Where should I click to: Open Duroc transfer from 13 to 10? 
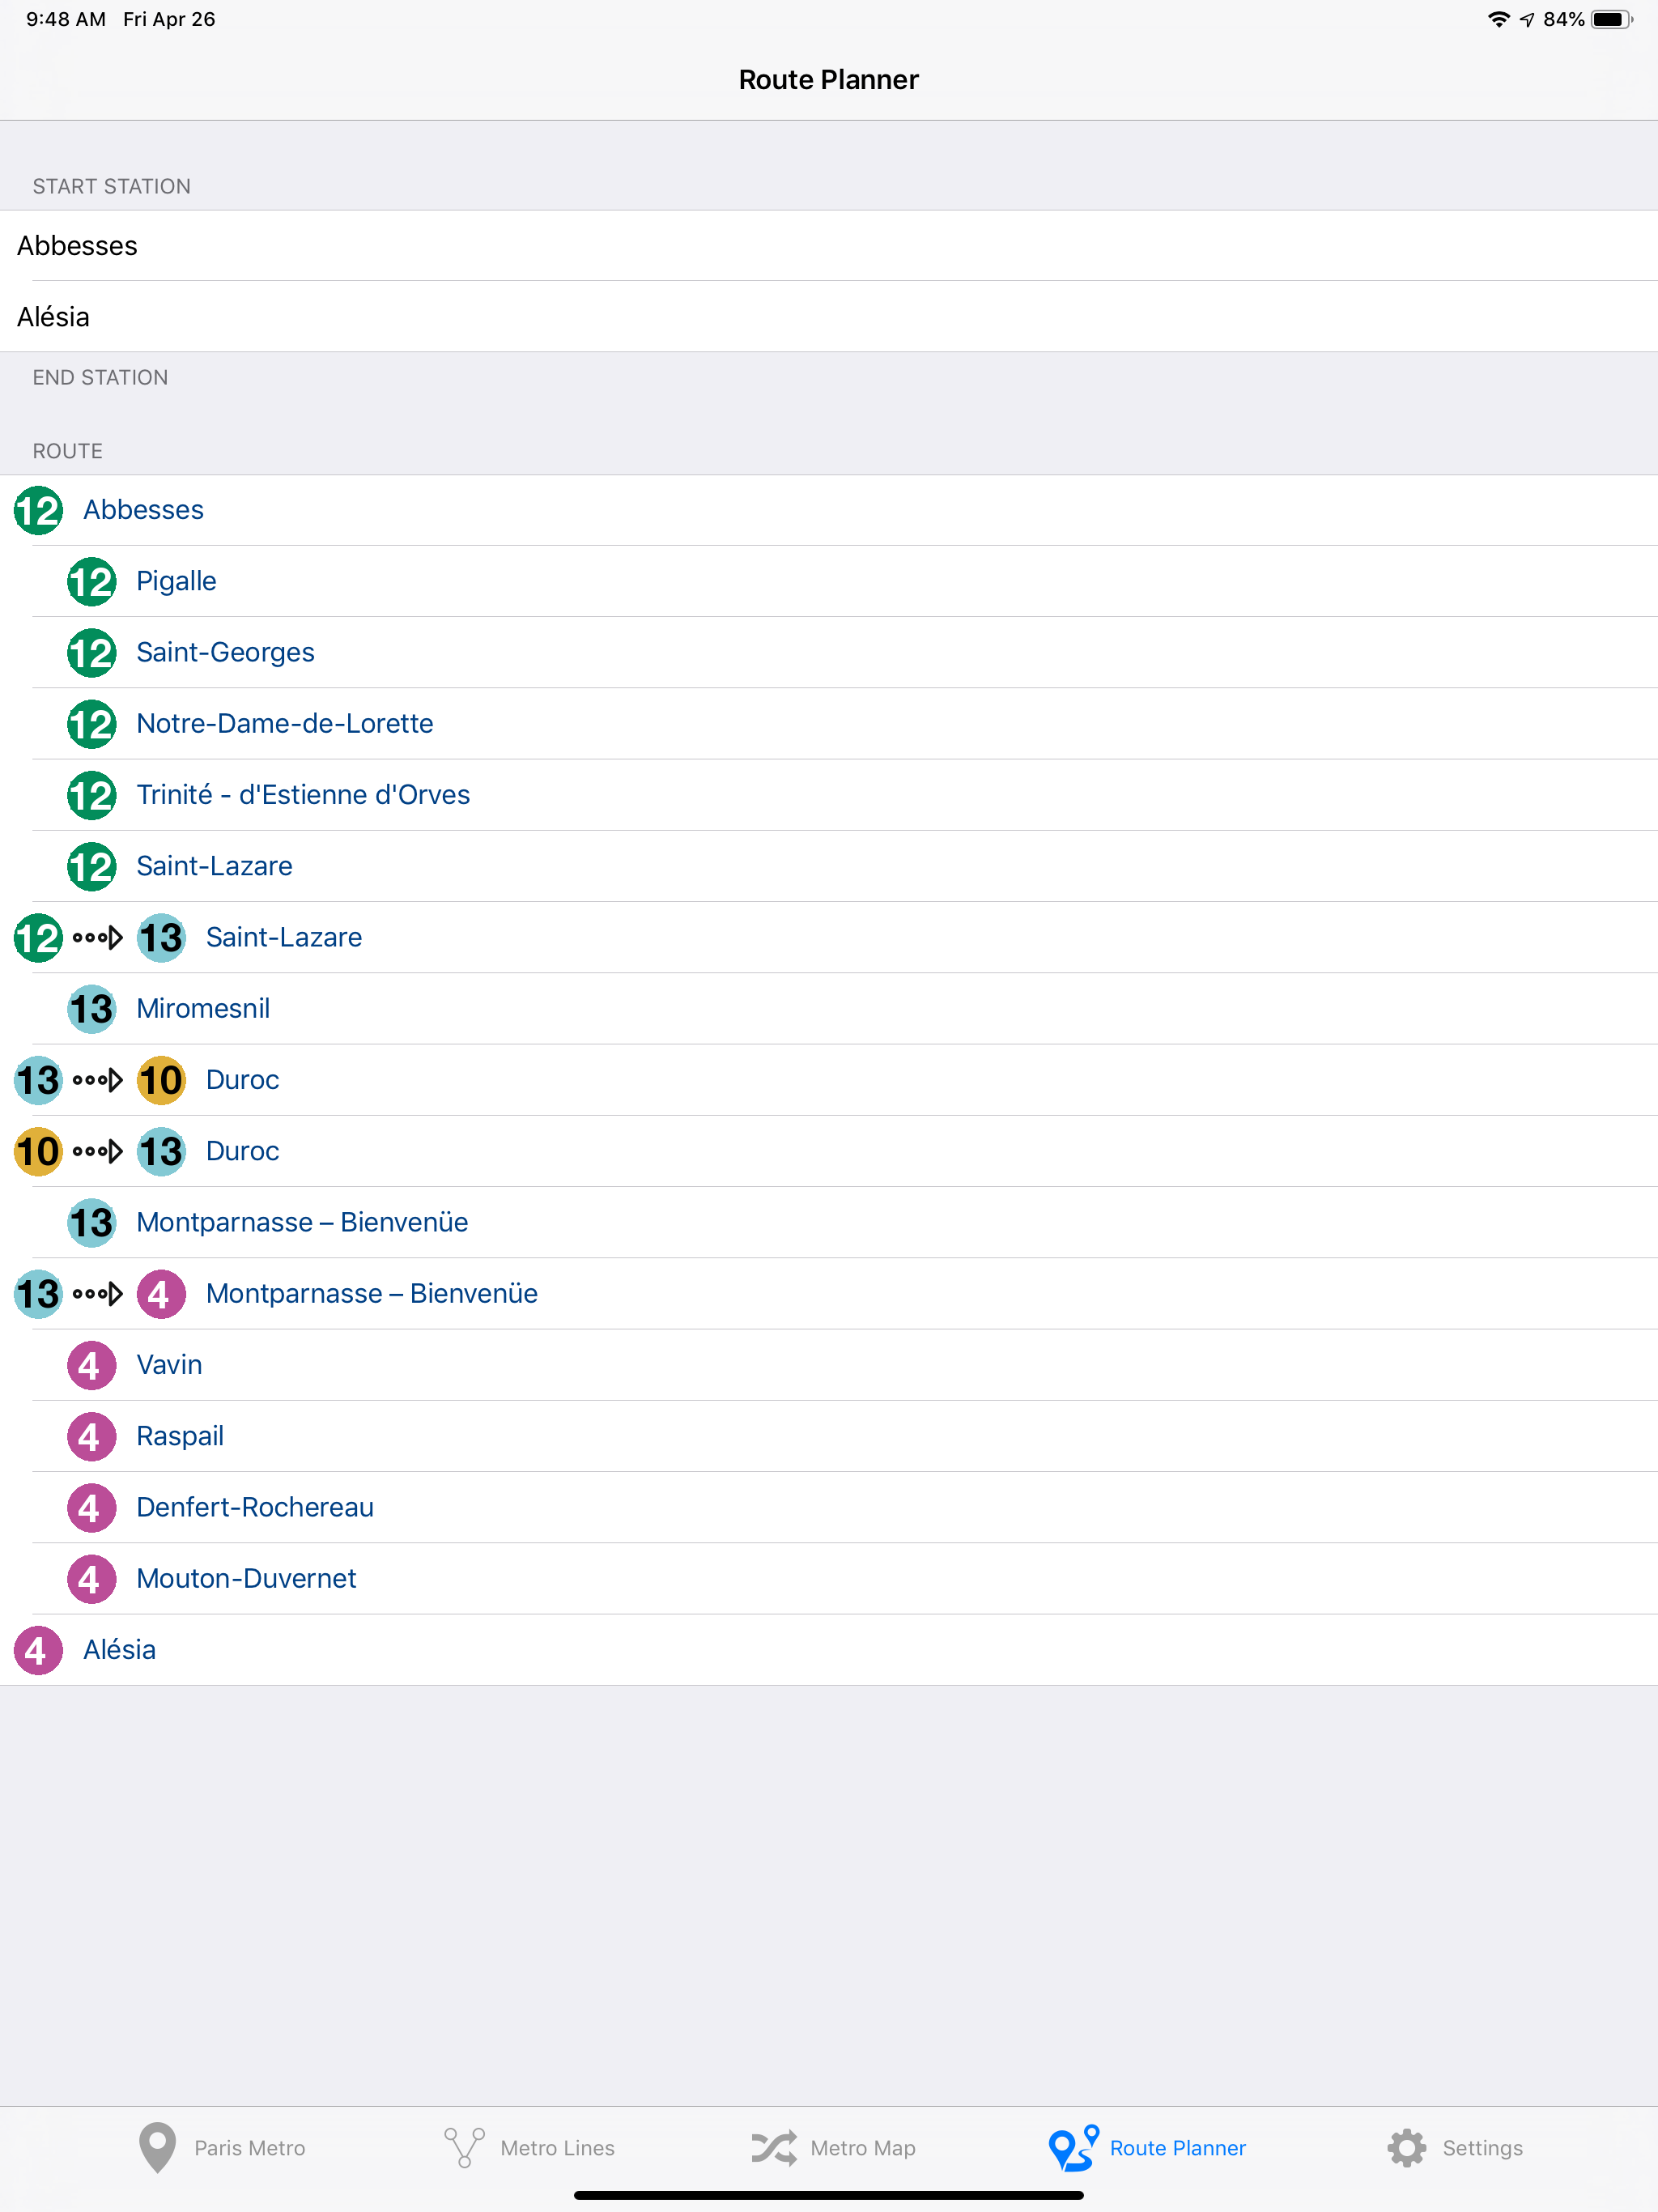pos(829,1080)
